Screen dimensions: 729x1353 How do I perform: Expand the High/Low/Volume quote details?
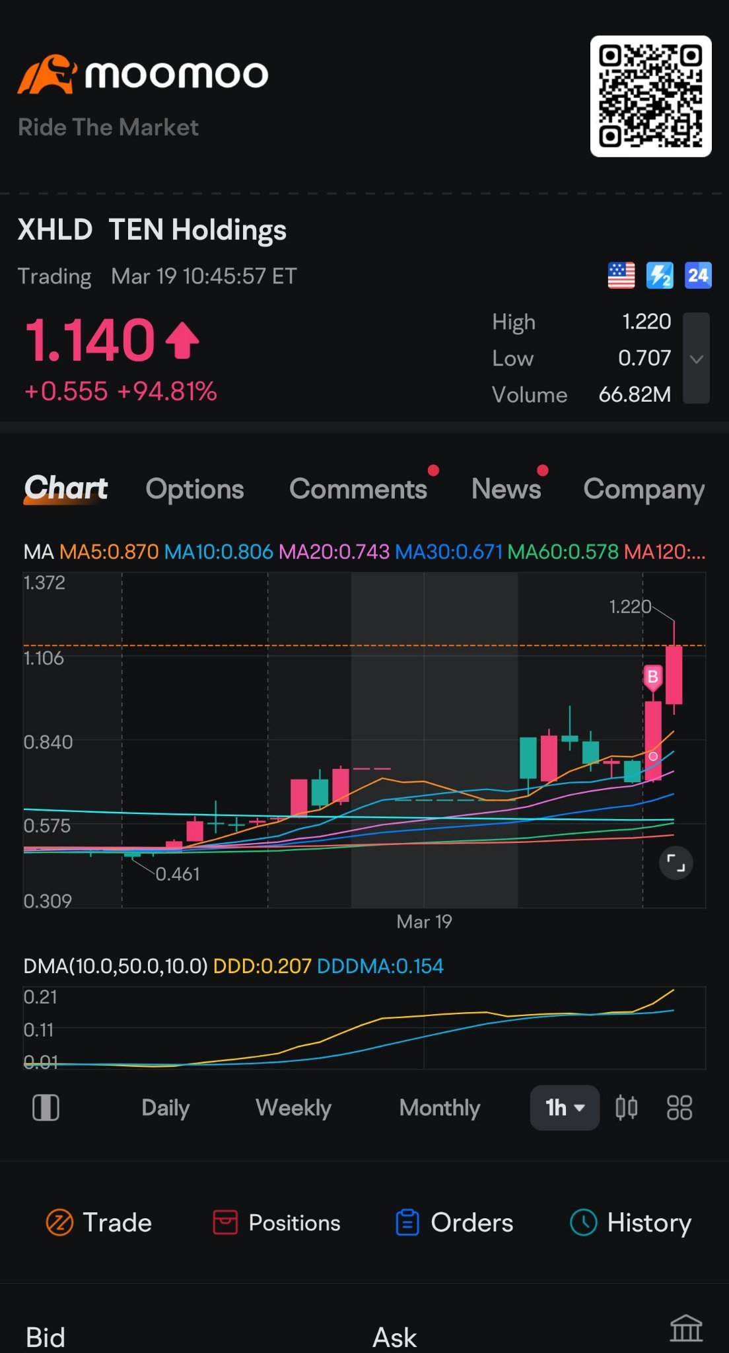(696, 358)
